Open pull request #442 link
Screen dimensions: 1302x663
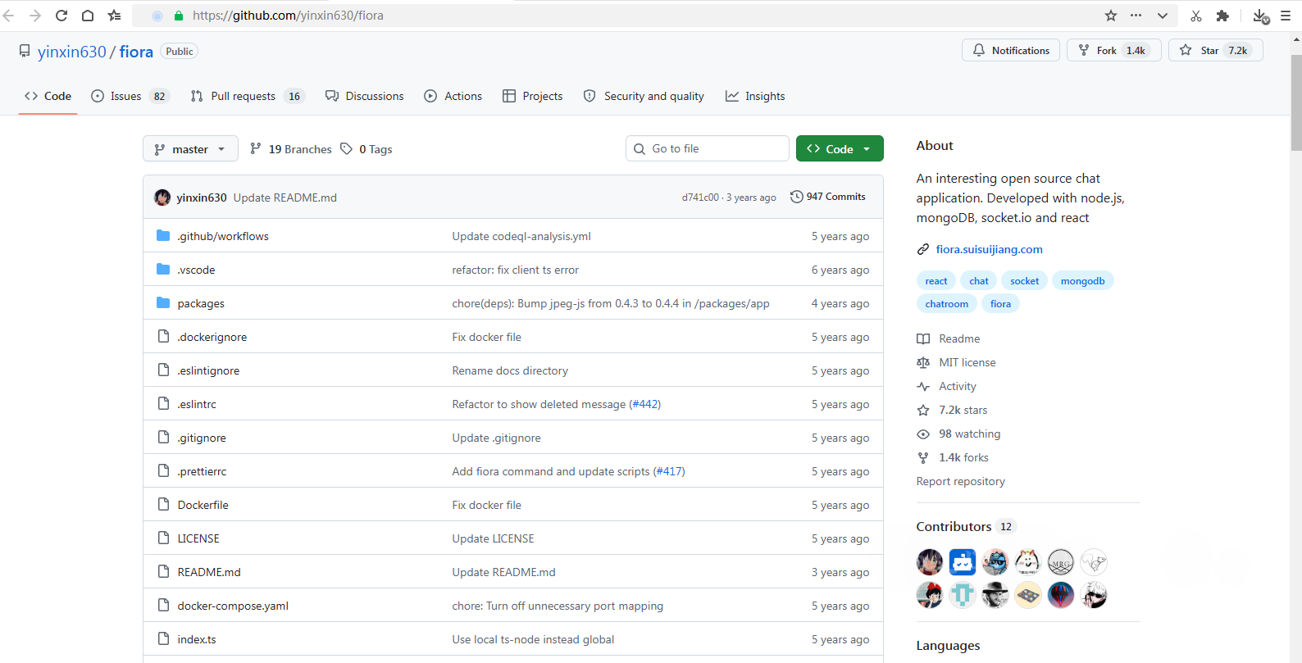tap(645, 404)
